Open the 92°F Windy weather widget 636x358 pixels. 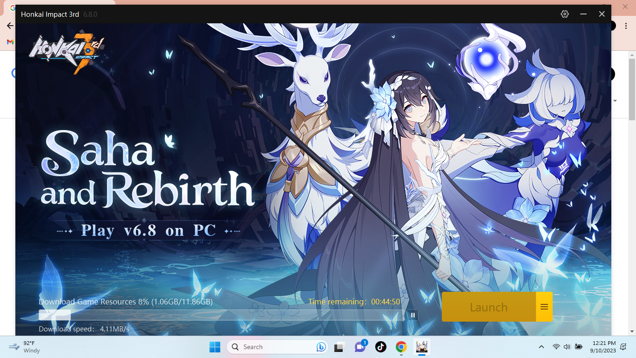tap(26, 347)
